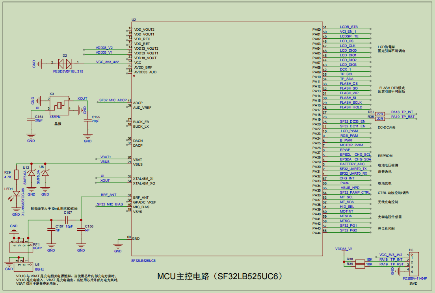Viewport: 435px width, 293px height.
Task: Select the D2 TVS diode symbol
Action: [x=65, y=63]
